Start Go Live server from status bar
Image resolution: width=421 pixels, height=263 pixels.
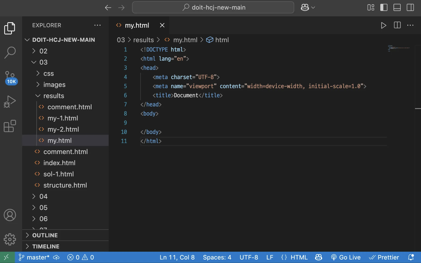[346, 257]
